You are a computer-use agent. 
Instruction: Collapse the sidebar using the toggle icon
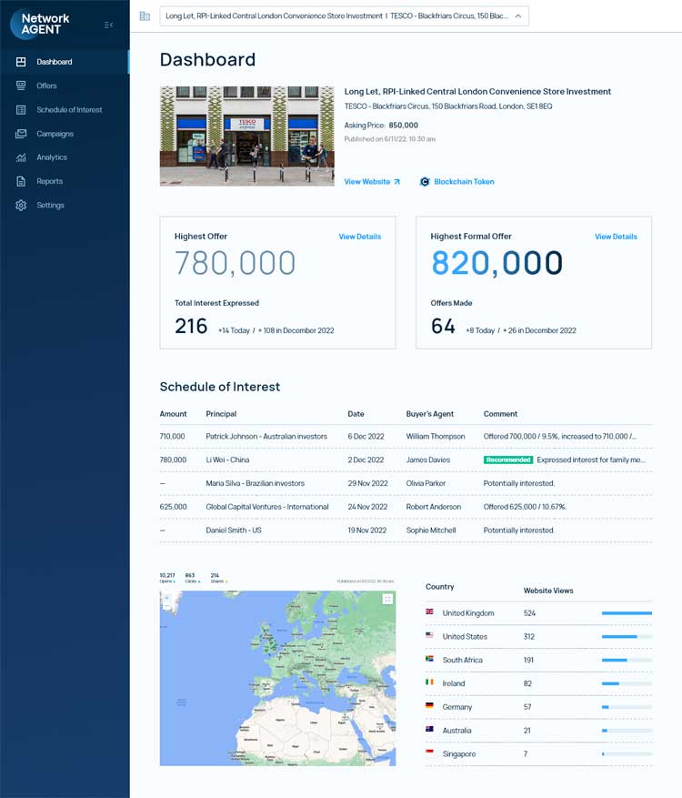109,25
